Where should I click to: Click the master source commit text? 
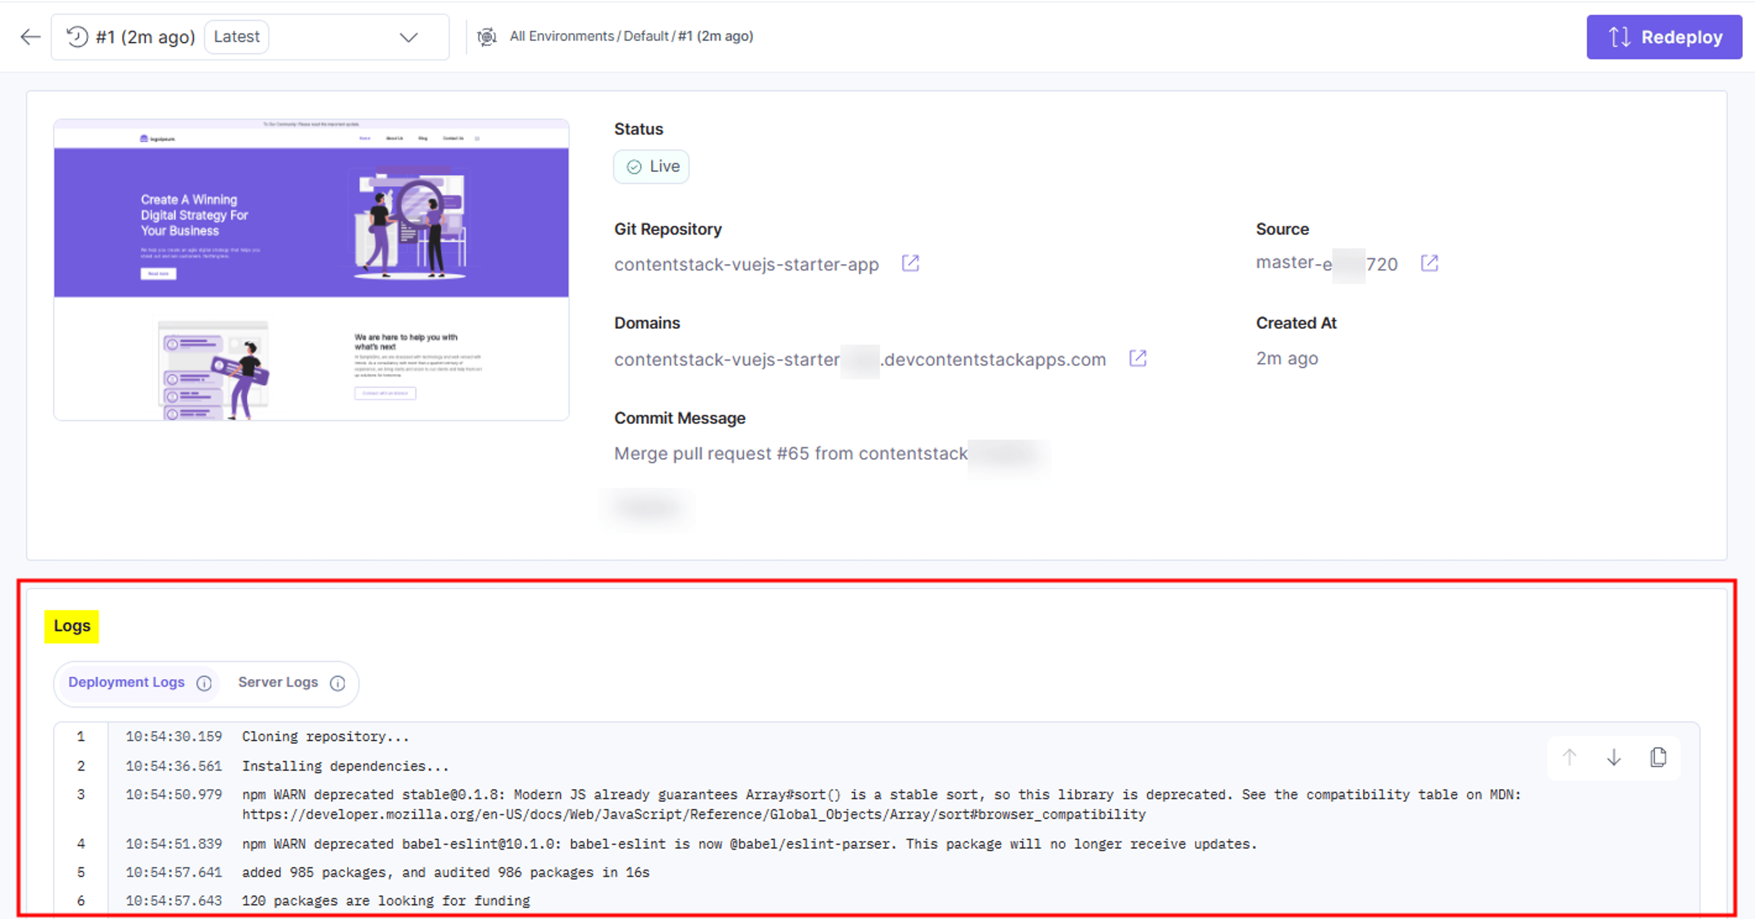point(1326,264)
